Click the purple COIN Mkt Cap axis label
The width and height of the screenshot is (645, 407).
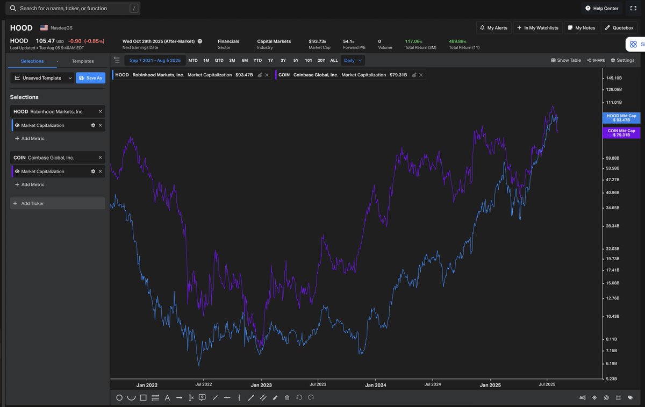(x=621, y=133)
